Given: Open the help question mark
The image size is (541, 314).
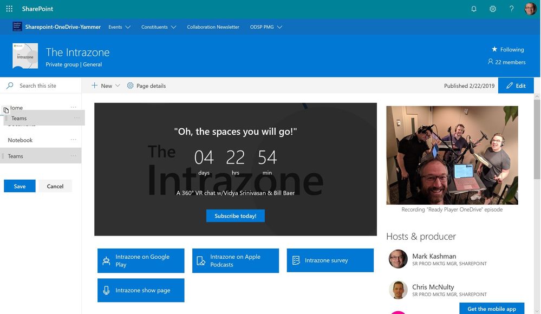Looking at the screenshot, I should (511, 9).
